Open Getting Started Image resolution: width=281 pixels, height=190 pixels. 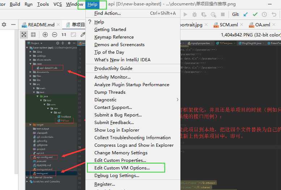[133, 30]
